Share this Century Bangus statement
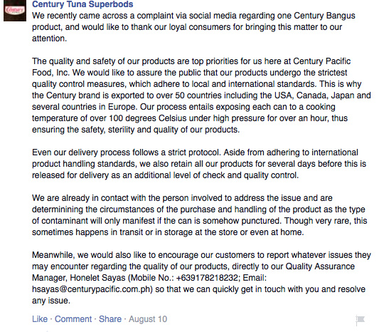Image resolution: width=384 pixels, height=332 pixels. tap(110, 319)
